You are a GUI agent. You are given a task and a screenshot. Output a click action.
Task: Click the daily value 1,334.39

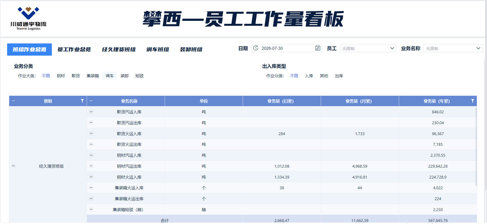282,177
